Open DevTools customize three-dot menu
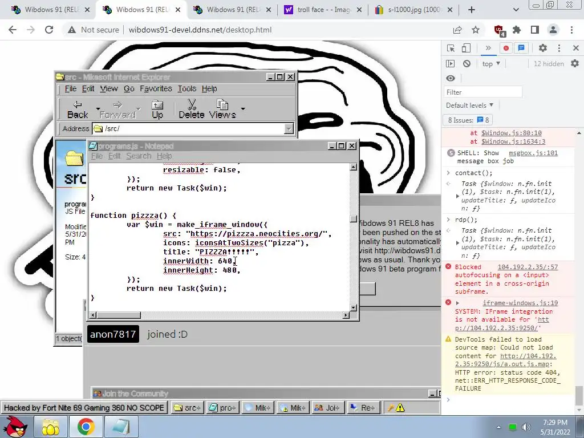 click(x=559, y=48)
